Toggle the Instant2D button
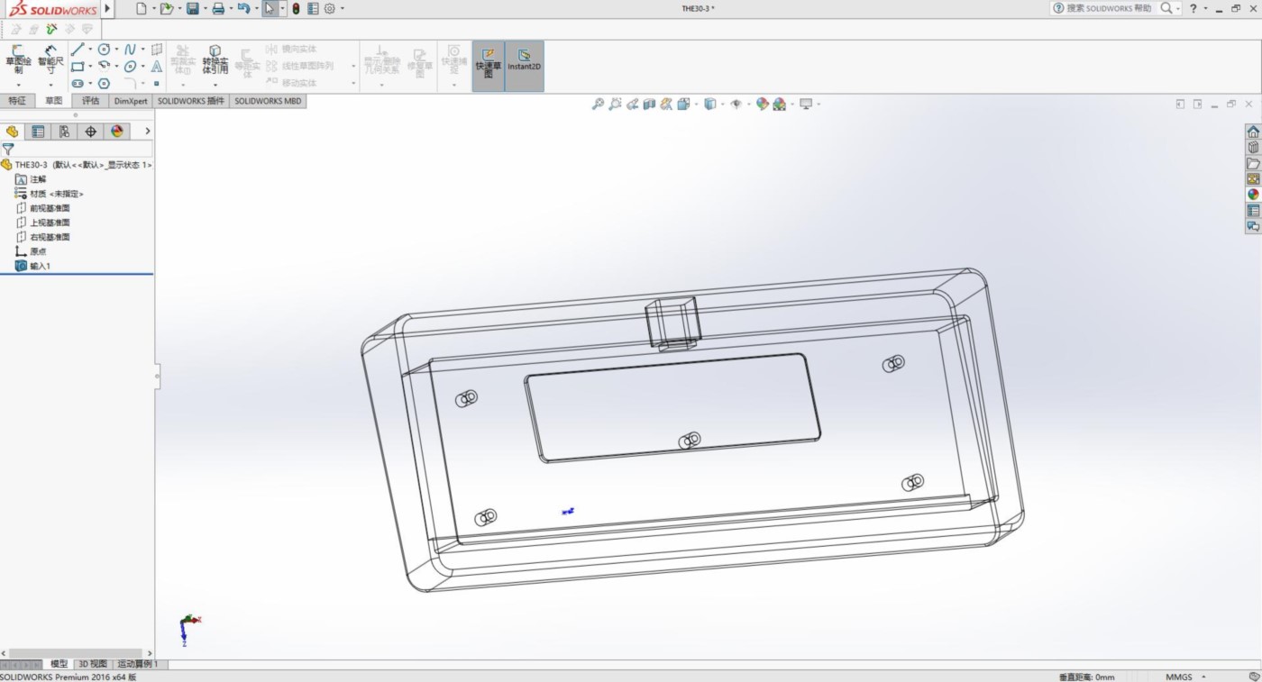 tap(525, 65)
